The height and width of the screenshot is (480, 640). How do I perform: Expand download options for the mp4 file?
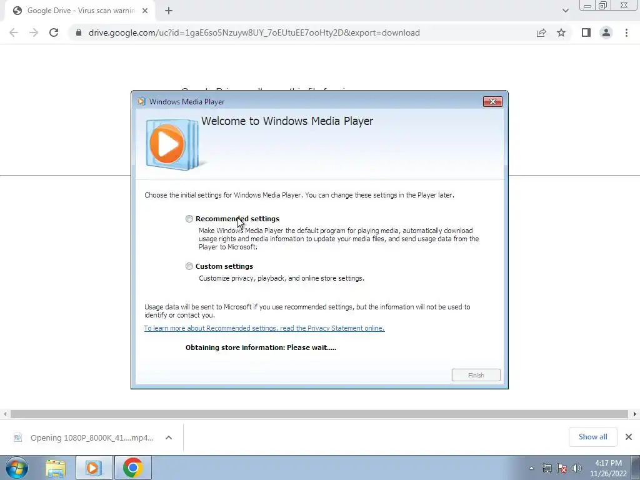(169, 437)
